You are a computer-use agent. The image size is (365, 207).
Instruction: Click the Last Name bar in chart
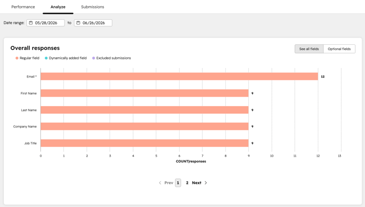144,110
